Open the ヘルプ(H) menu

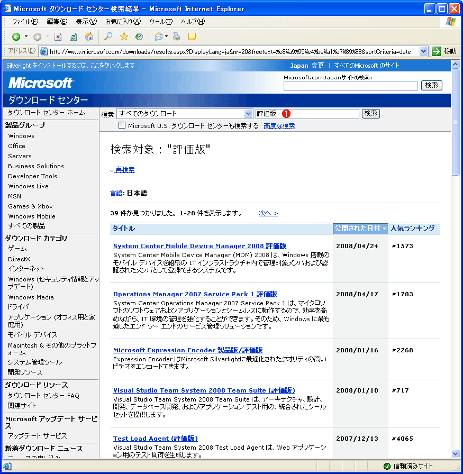pyautogui.click(x=193, y=22)
